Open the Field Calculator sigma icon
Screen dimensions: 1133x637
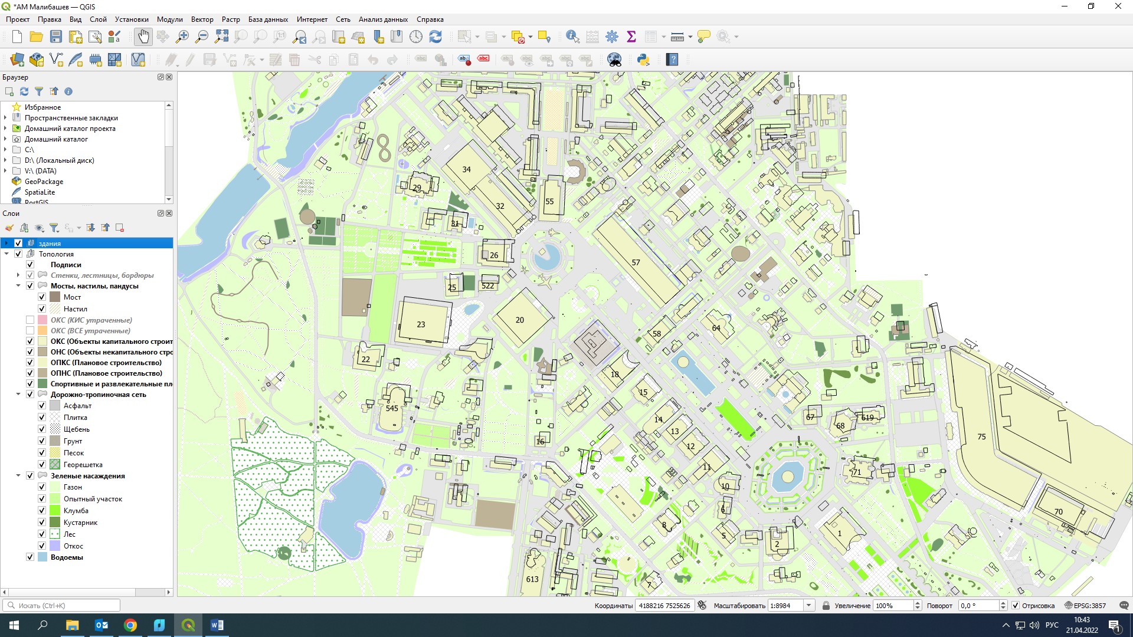[x=631, y=37]
